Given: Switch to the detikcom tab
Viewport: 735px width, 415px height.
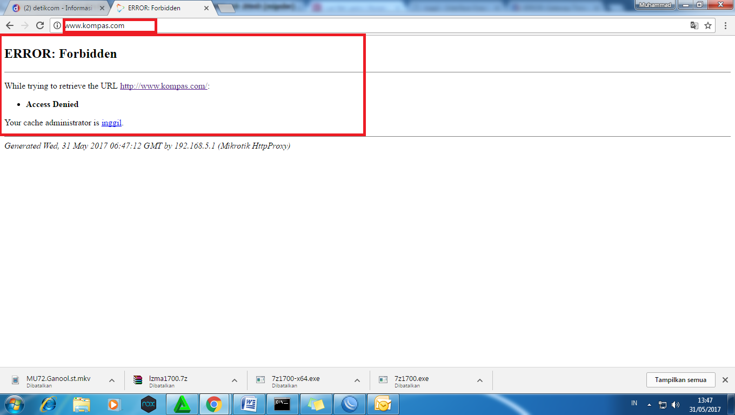Looking at the screenshot, I should pos(57,8).
